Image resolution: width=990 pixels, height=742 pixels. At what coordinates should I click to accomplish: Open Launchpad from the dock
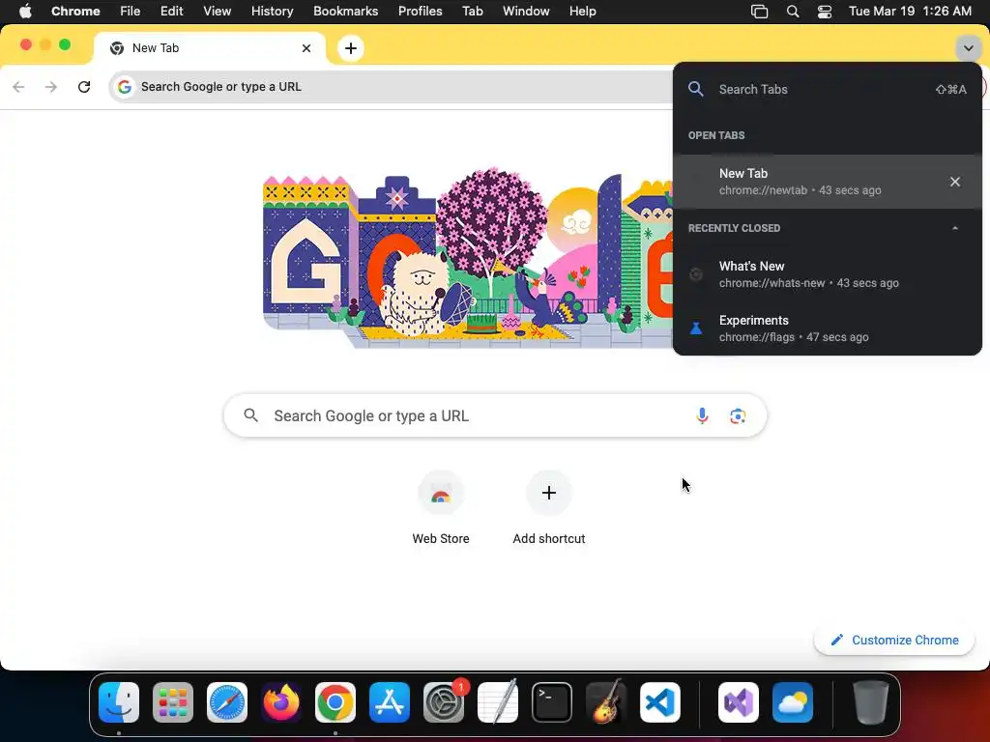click(173, 702)
